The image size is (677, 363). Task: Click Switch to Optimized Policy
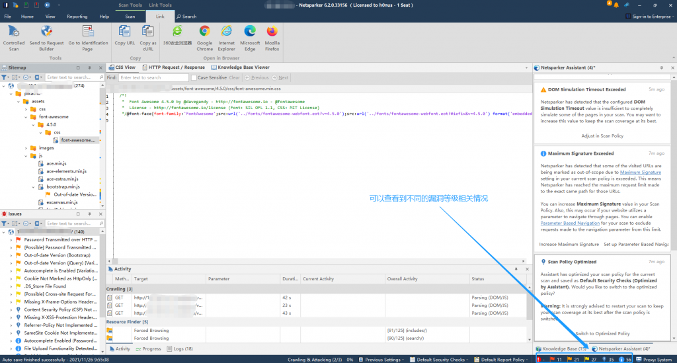coord(602,334)
